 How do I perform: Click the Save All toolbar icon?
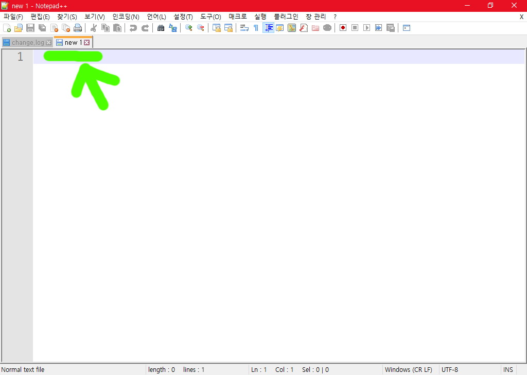pos(42,28)
